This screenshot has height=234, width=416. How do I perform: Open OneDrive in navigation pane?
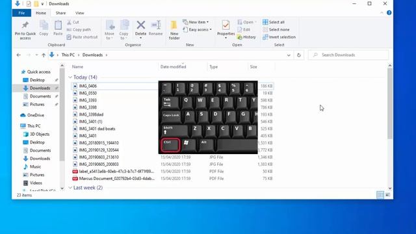click(36, 115)
